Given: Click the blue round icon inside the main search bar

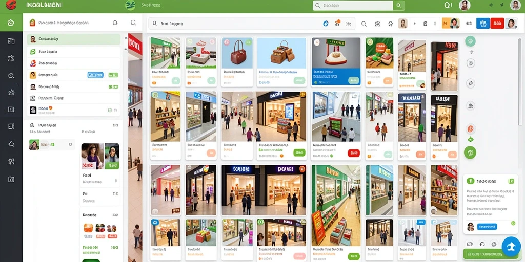Looking at the screenshot, I should click(x=326, y=24).
